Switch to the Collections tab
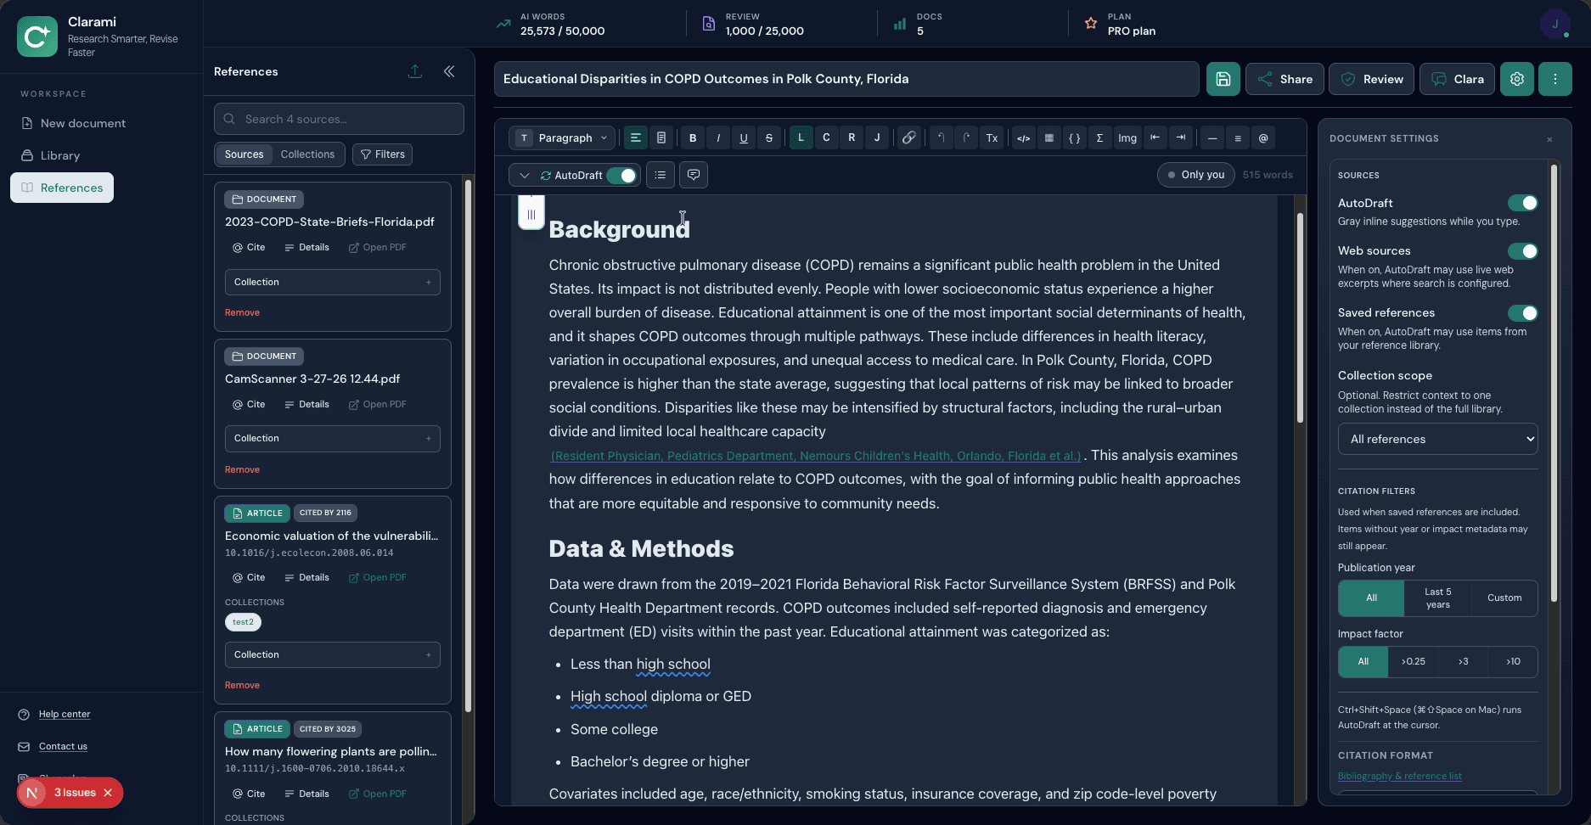The width and height of the screenshot is (1591, 825). 307,154
